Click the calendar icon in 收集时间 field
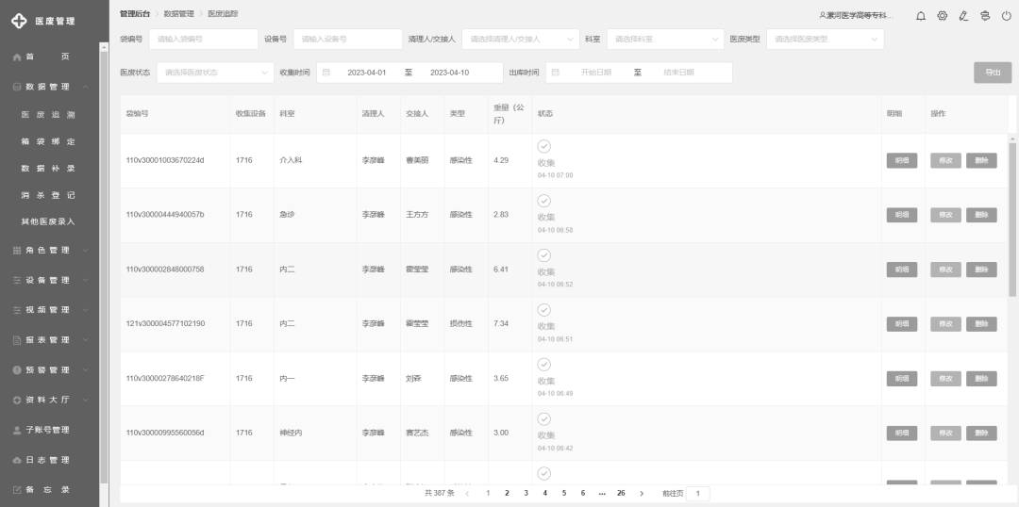The width and height of the screenshot is (1019, 507). [x=326, y=73]
